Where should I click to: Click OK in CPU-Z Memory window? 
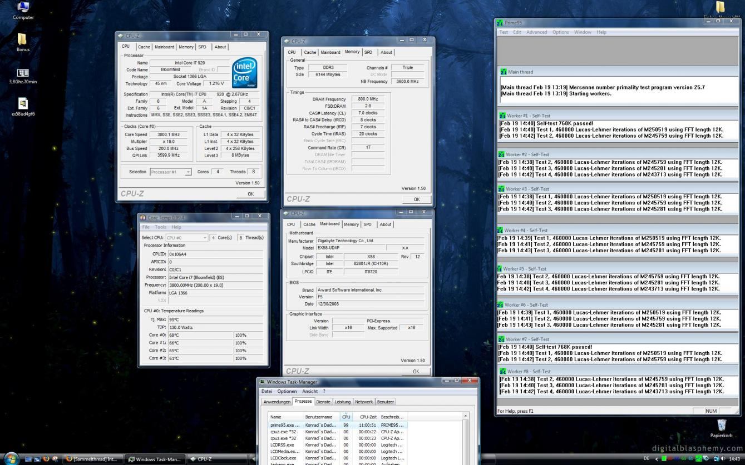pos(417,199)
